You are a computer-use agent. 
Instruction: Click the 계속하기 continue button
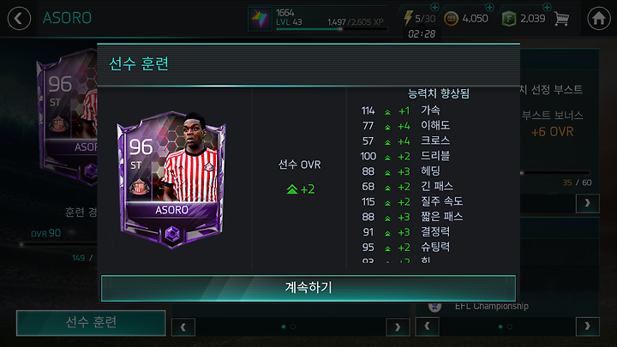click(308, 288)
